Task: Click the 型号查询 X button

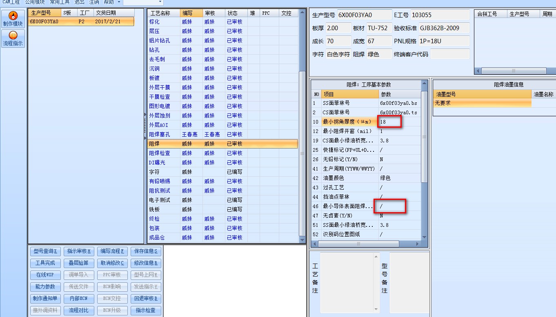Action: pyautogui.click(x=45, y=251)
